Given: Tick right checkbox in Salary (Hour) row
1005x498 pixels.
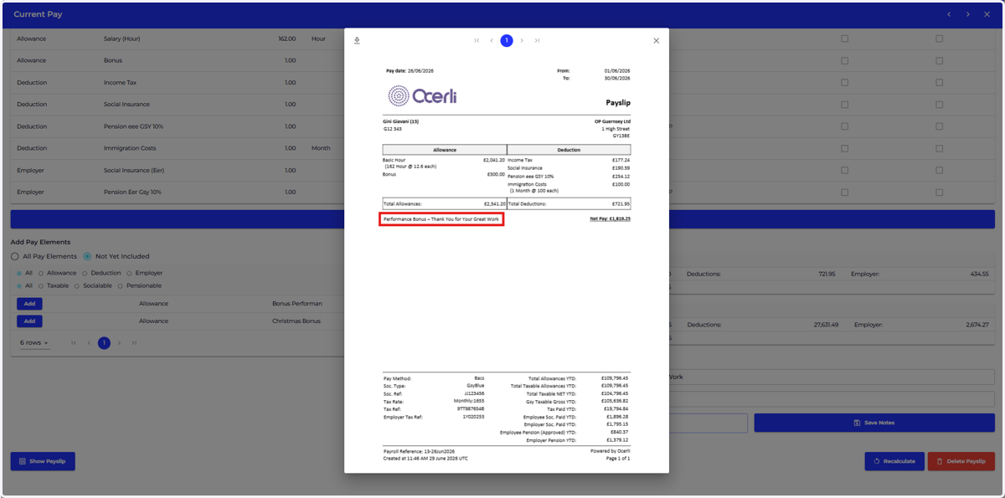Looking at the screenshot, I should (x=939, y=39).
